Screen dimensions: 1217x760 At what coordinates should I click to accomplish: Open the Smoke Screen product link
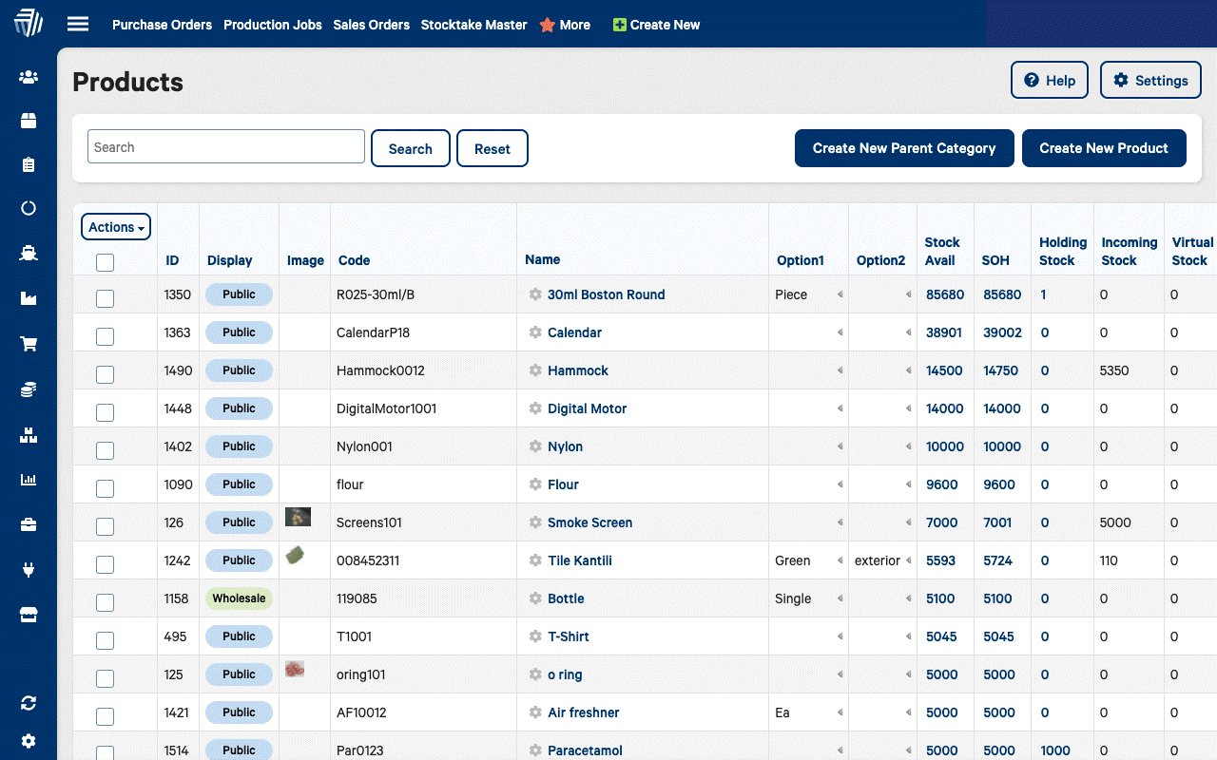(590, 522)
